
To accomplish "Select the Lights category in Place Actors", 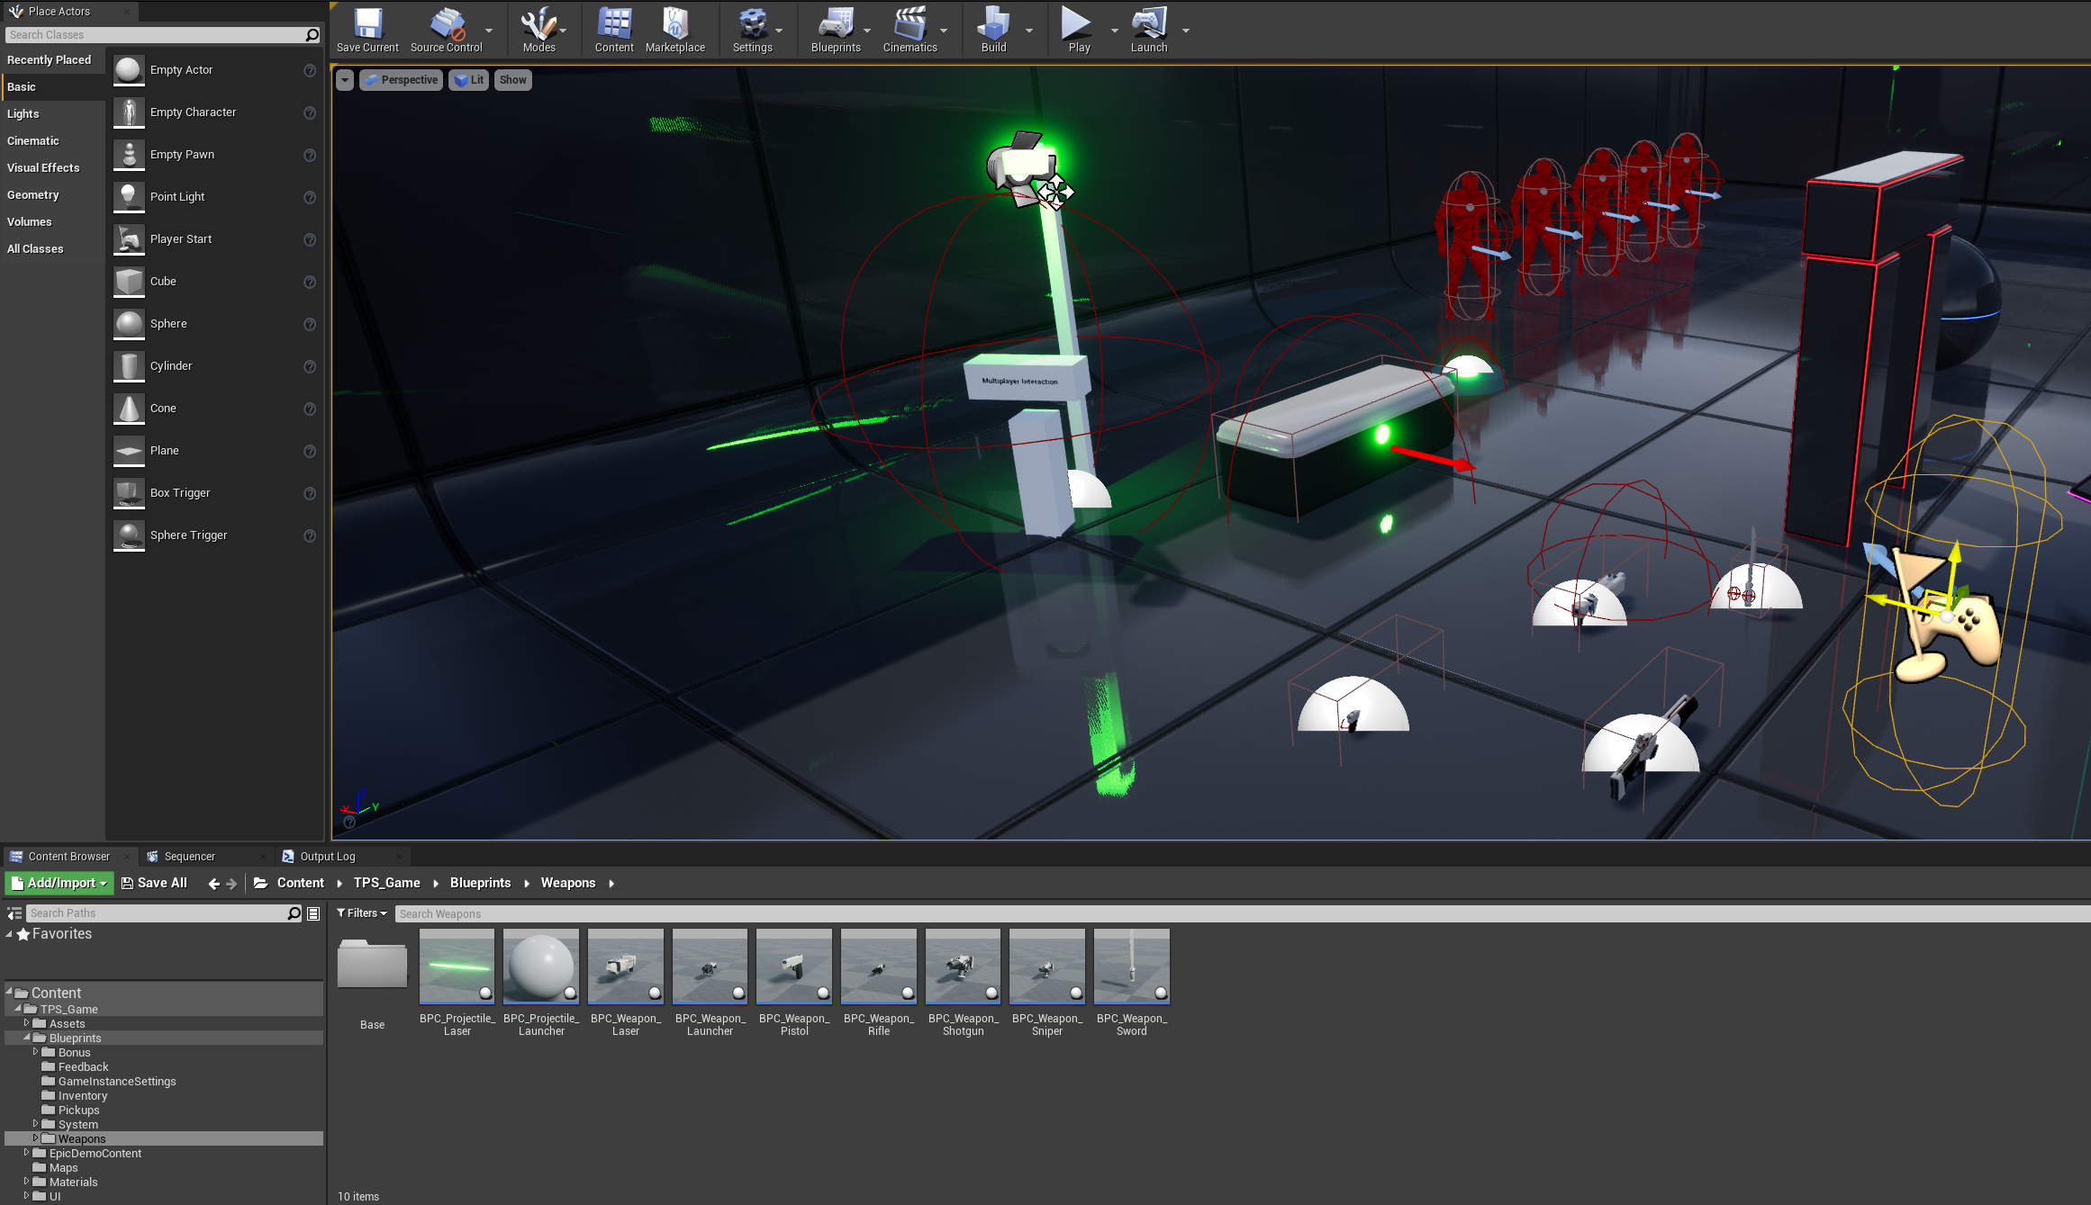I will point(23,114).
